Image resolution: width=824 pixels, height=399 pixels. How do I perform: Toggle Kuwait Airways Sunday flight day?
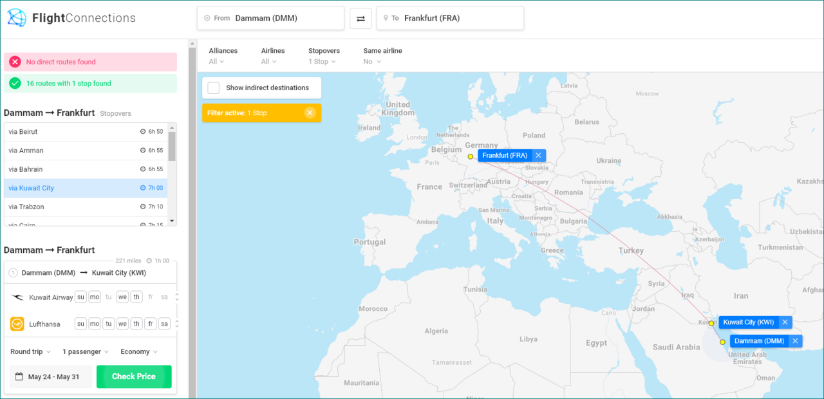point(80,297)
